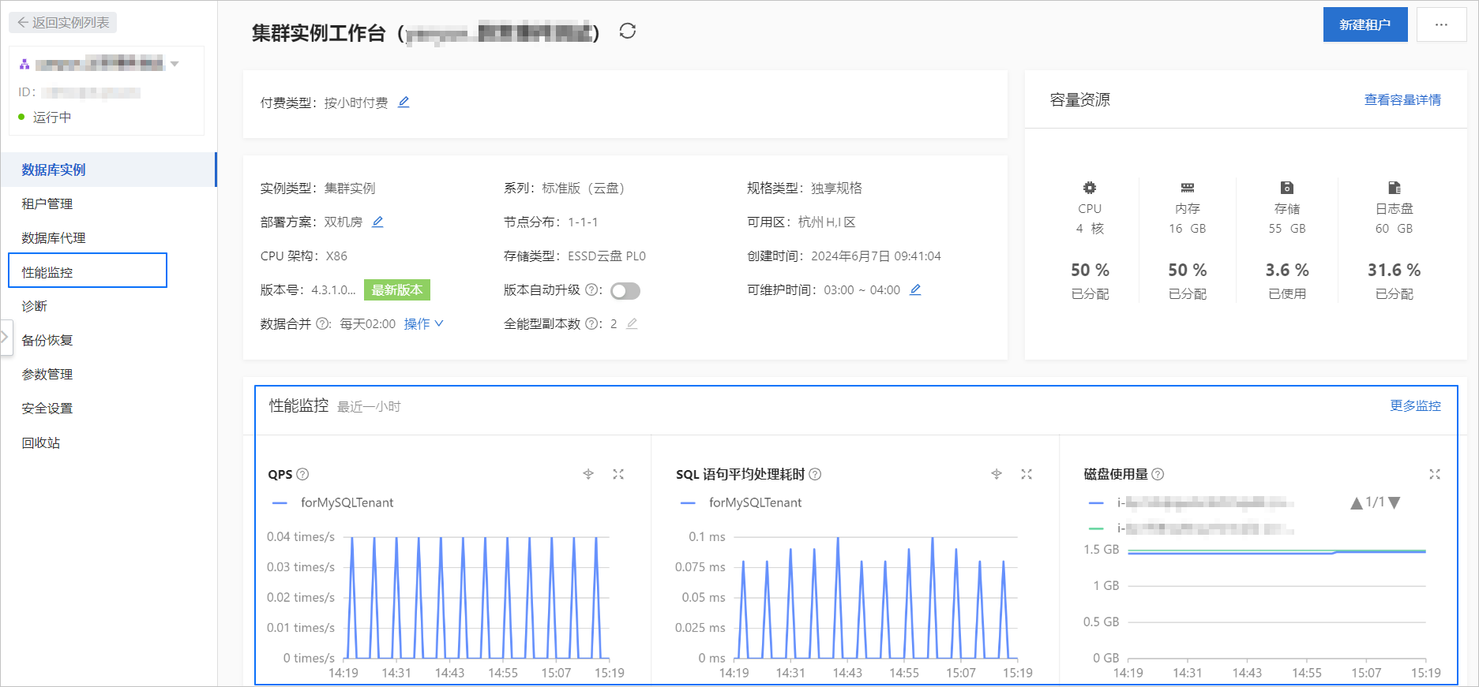The height and width of the screenshot is (687, 1479).
Task: Toggle forMySQLTenant series in QPS legend
Action: [332, 502]
